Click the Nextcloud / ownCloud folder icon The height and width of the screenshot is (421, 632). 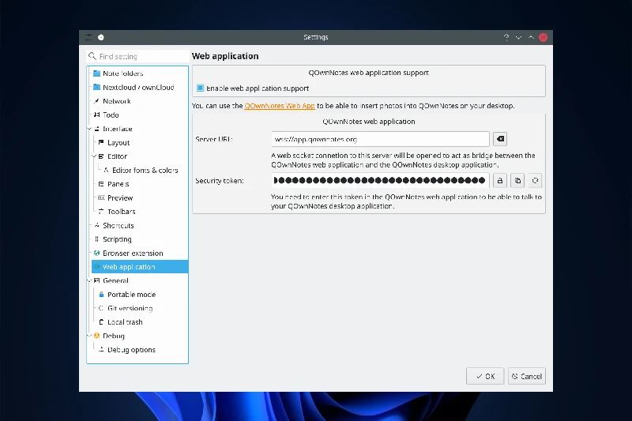click(96, 87)
